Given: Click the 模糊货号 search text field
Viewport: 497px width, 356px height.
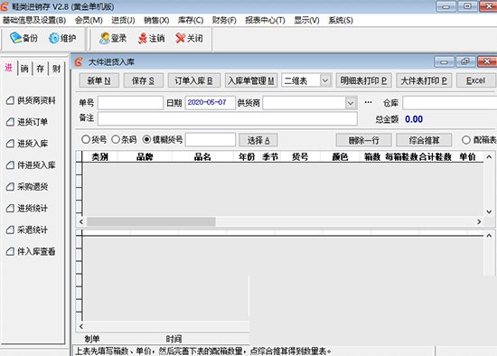Looking at the screenshot, I should [x=211, y=140].
